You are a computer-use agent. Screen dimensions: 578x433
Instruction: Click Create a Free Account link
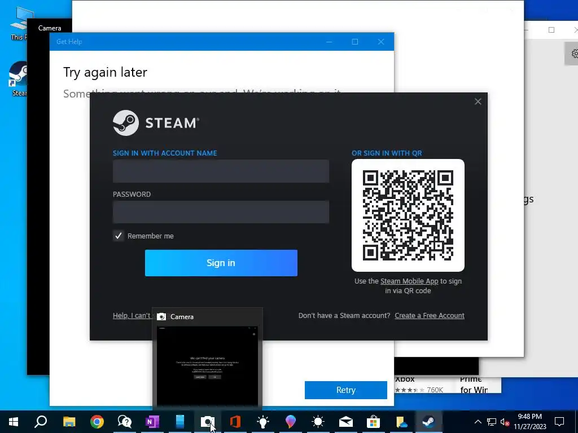pyautogui.click(x=430, y=316)
